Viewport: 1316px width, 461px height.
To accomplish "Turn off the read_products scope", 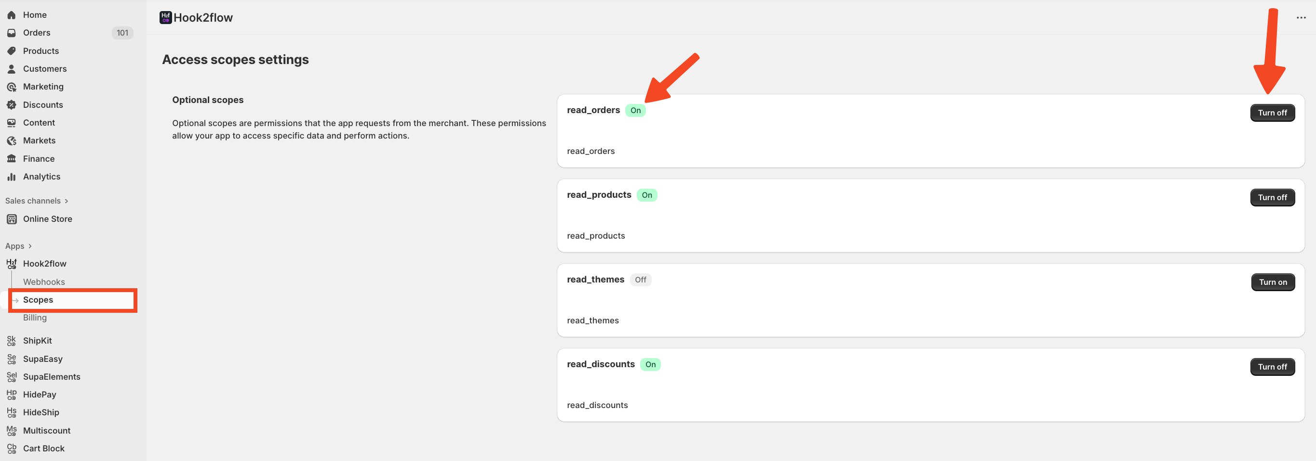I will pos(1272,197).
